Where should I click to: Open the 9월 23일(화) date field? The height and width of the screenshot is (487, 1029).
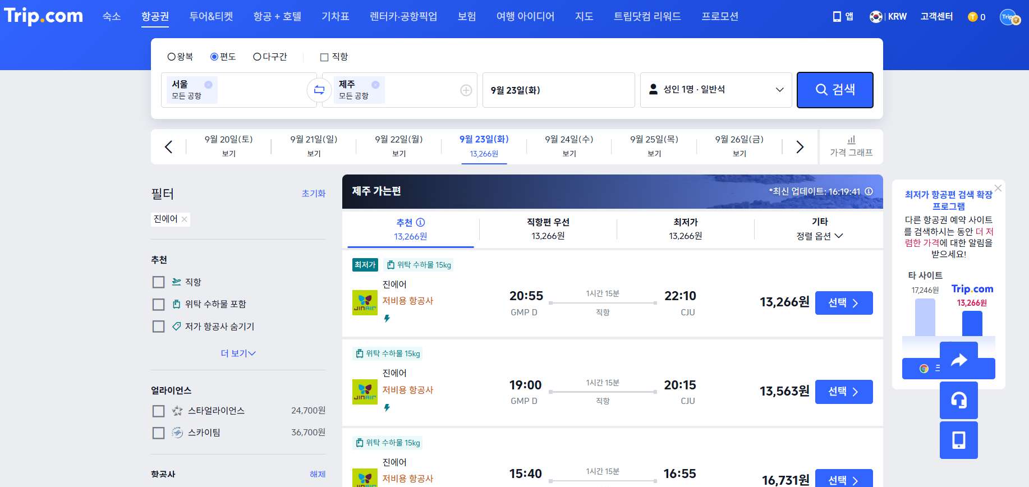pyautogui.click(x=558, y=90)
